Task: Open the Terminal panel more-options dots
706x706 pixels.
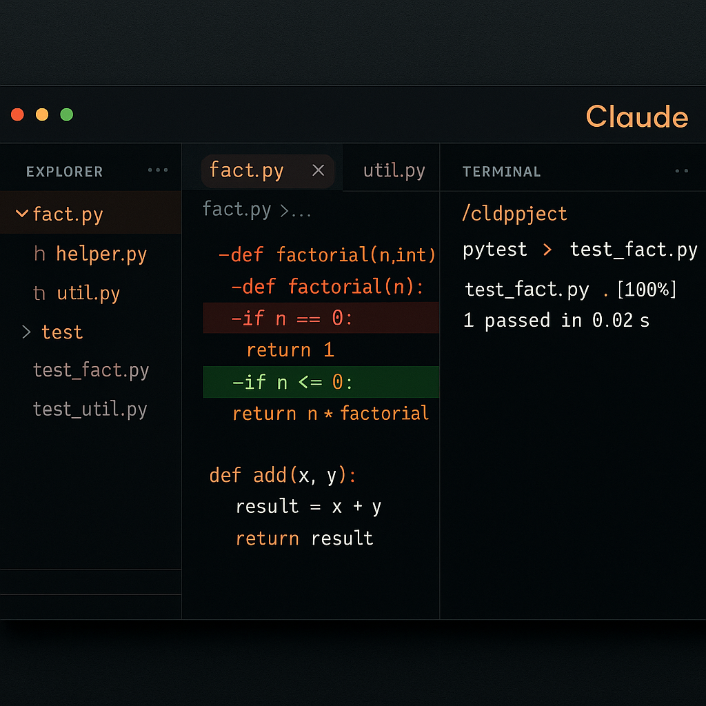Action: (682, 171)
